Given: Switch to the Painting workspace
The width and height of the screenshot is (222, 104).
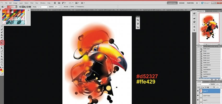Looking at the screenshot, I should 190,3.
